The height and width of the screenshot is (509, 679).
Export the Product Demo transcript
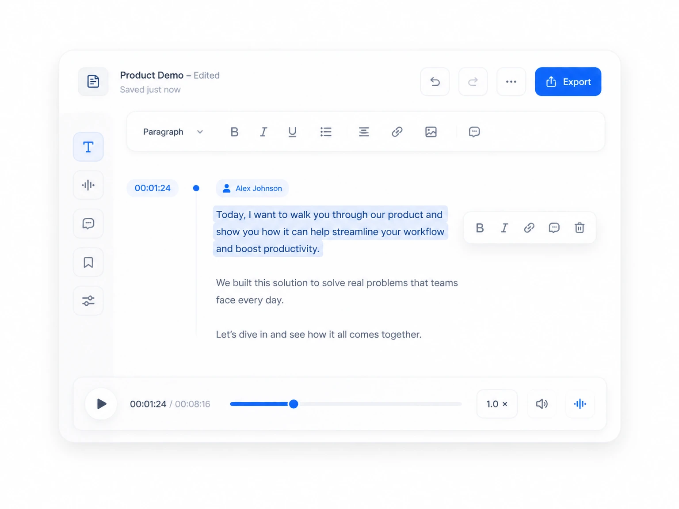[x=568, y=81]
